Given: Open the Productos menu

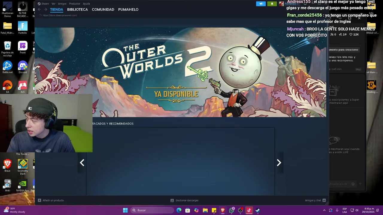Looking at the screenshot, I should point(75,4).
